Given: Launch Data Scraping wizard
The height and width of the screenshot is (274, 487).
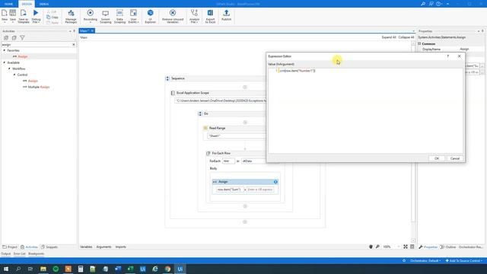Looking at the screenshot, I should 119,16.
